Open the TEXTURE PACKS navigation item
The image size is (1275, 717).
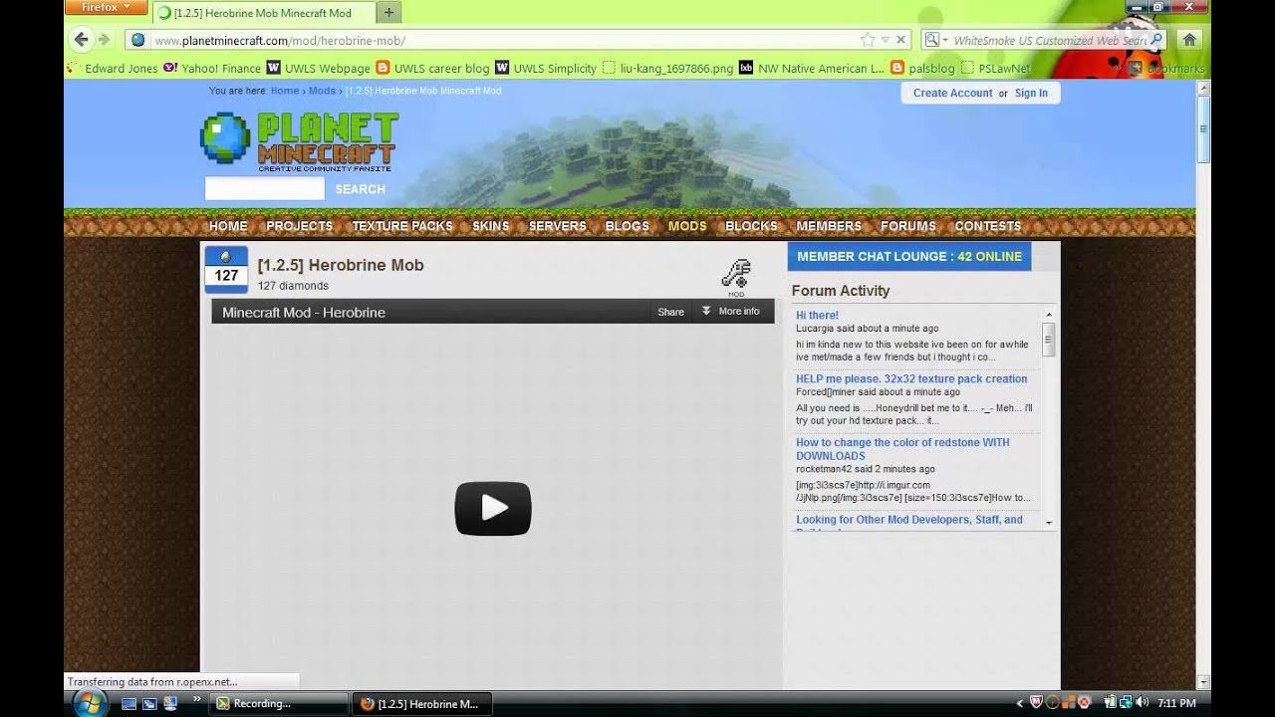point(402,226)
